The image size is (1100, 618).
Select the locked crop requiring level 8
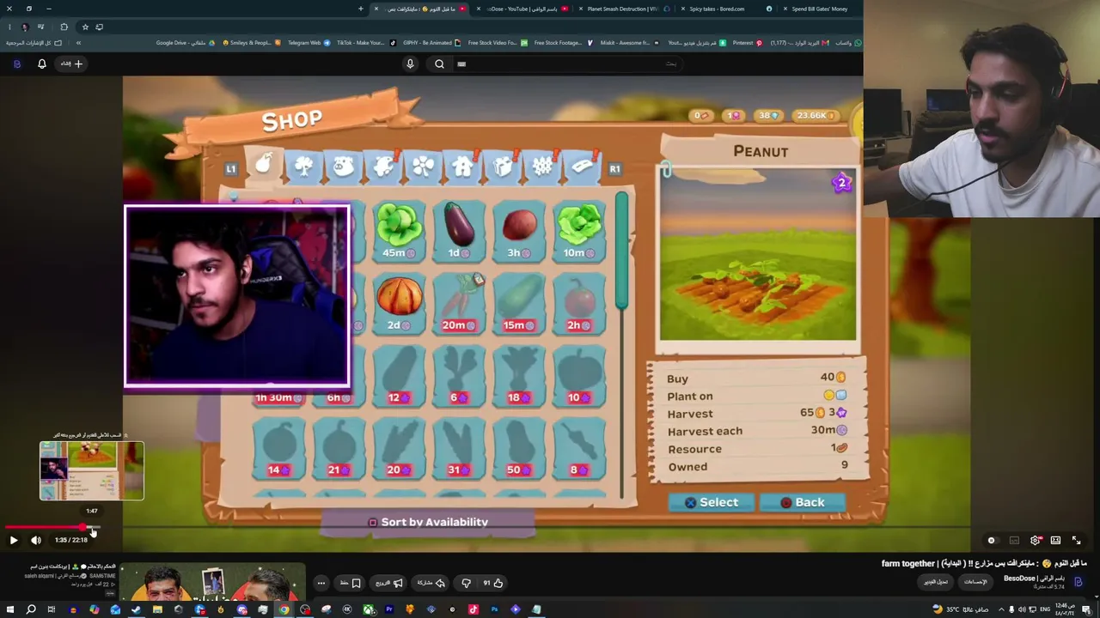pyautogui.click(x=579, y=448)
